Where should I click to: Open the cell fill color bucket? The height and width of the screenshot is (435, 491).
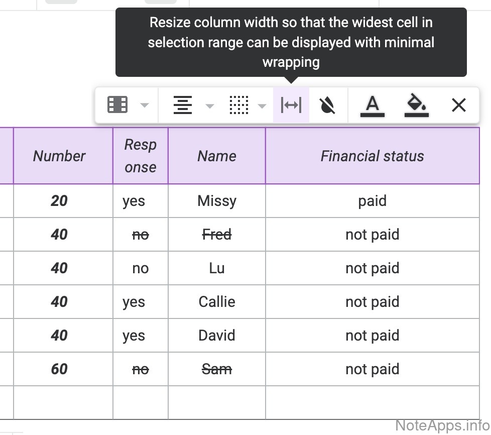coord(416,105)
